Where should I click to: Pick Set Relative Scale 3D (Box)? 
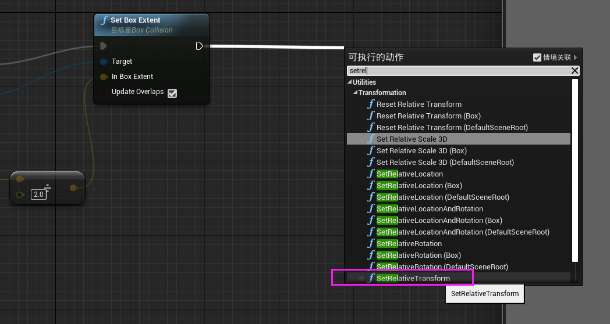422,150
